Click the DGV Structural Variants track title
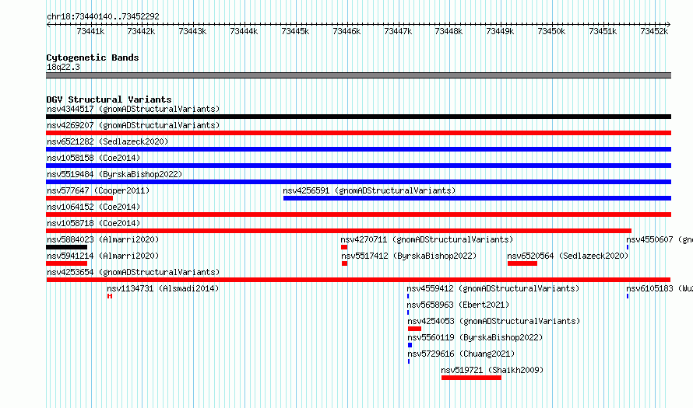693x408 pixels. tap(109, 99)
